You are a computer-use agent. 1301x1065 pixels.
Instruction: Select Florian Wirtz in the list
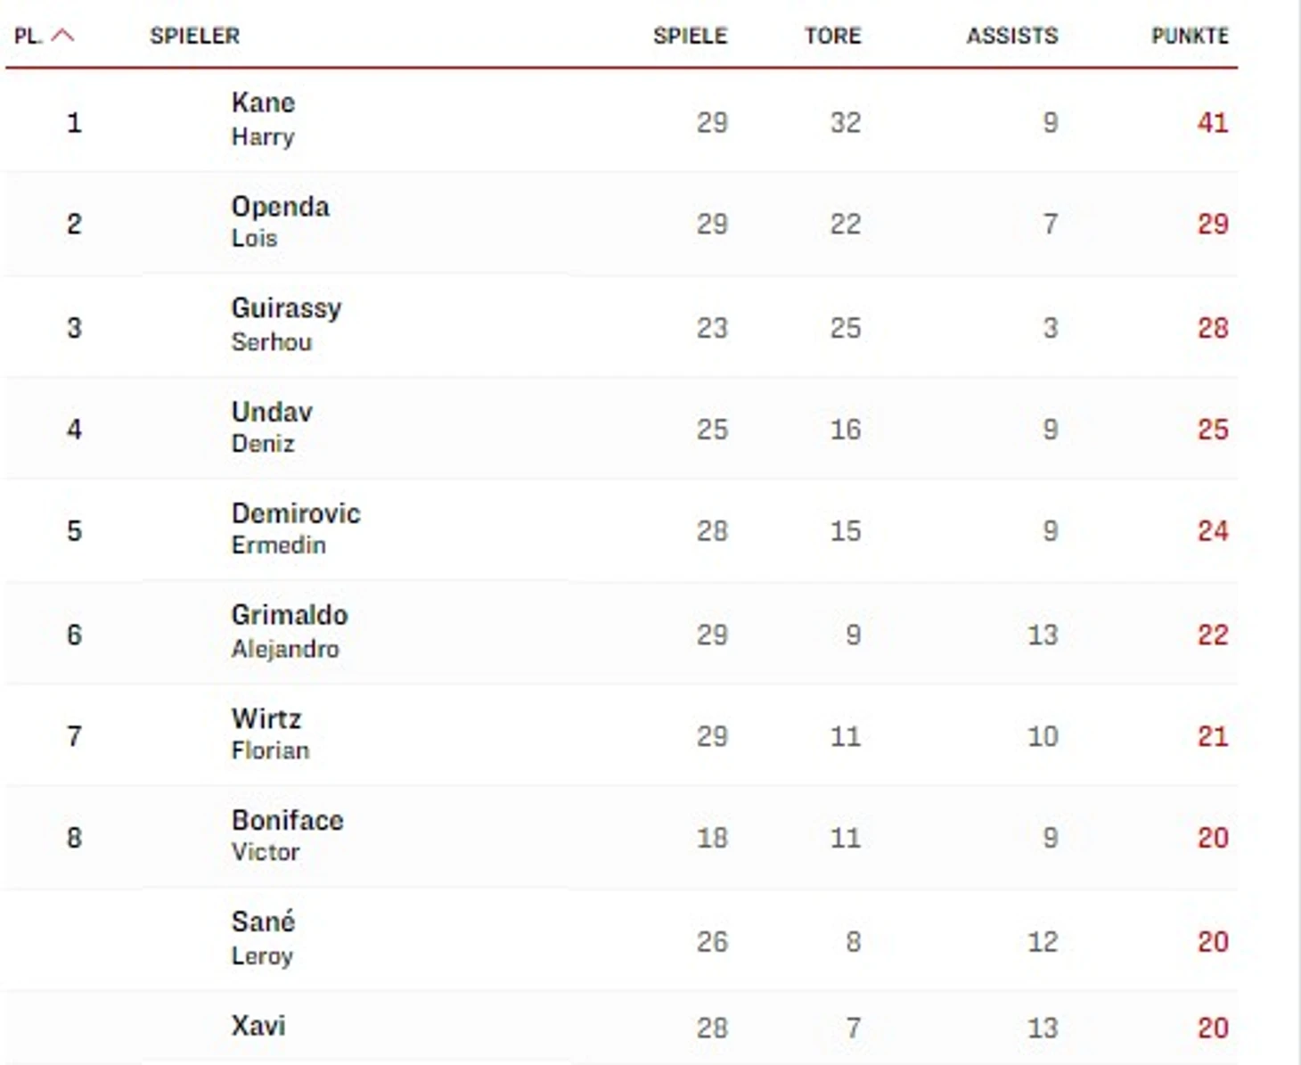[270, 733]
